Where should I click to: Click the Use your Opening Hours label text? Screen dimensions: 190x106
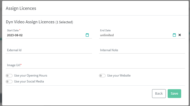(x=30, y=75)
